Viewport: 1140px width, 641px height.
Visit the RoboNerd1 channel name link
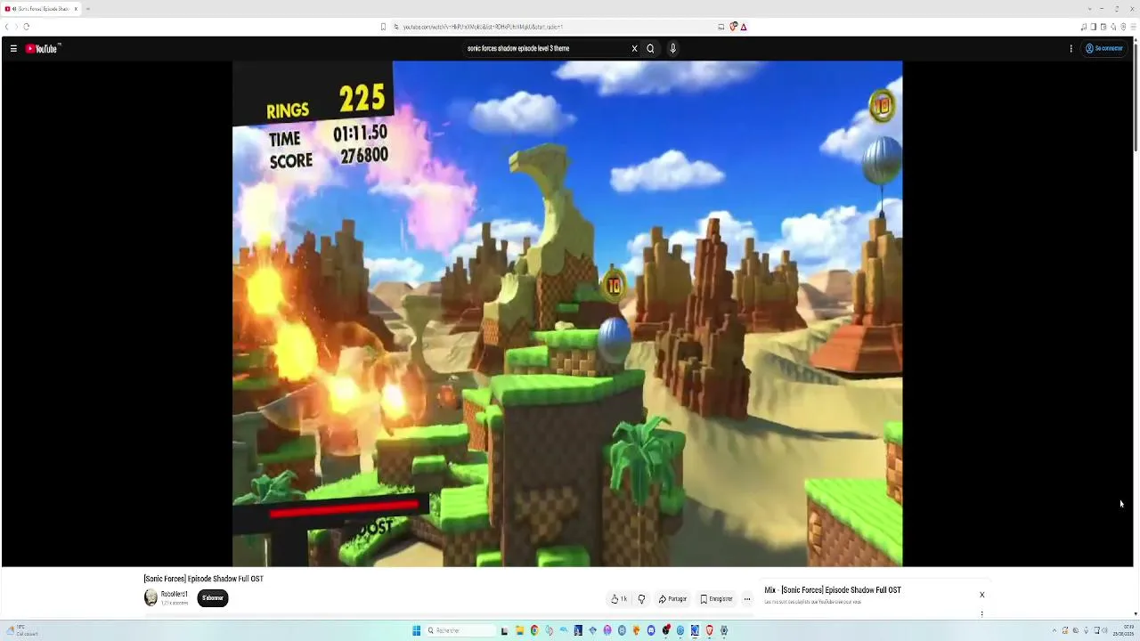175,594
